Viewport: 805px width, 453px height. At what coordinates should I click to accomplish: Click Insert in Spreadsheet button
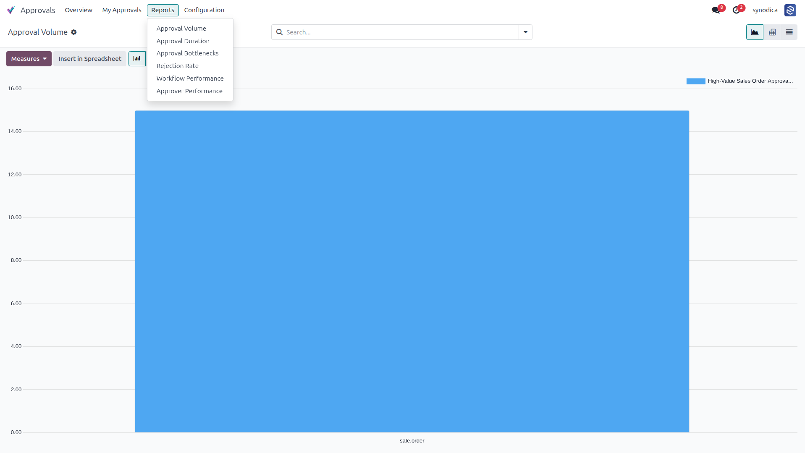point(90,59)
